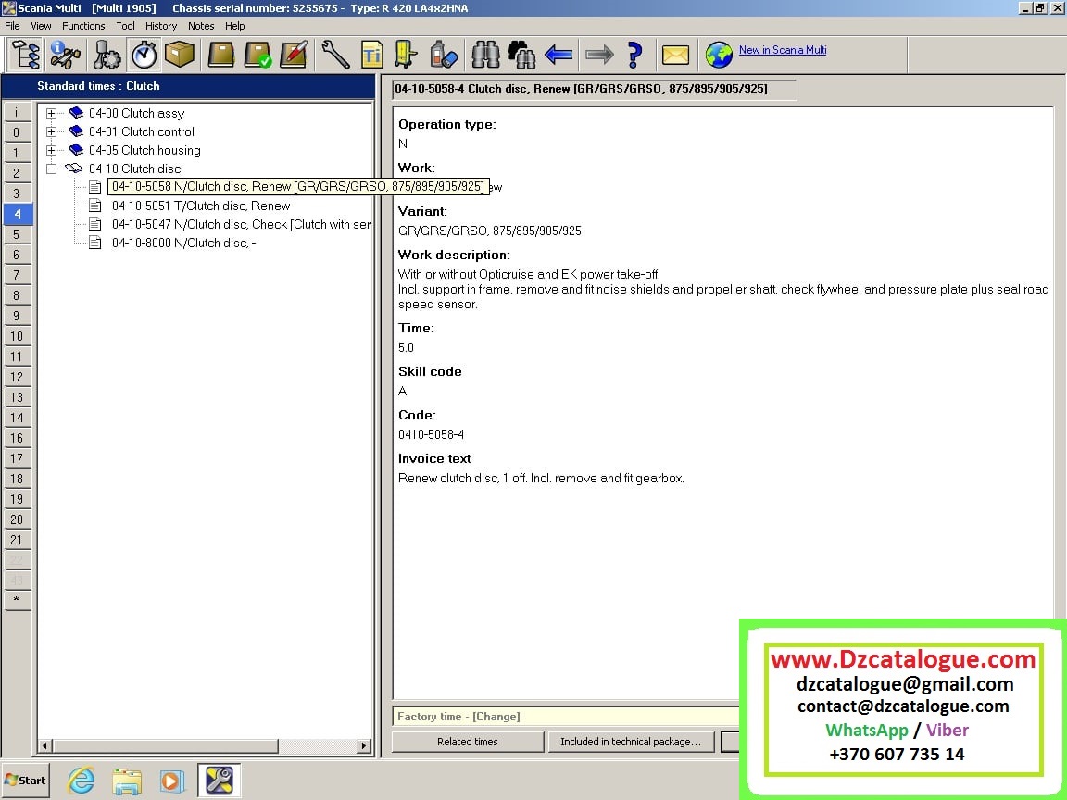The width and height of the screenshot is (1067, 800).
Task: Open help with the question mark icon
Action: point(634,56)
